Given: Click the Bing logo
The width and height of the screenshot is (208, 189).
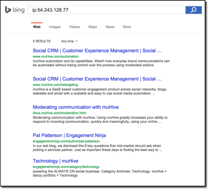Looking at the screenshot, I should [x=15, y=10].
